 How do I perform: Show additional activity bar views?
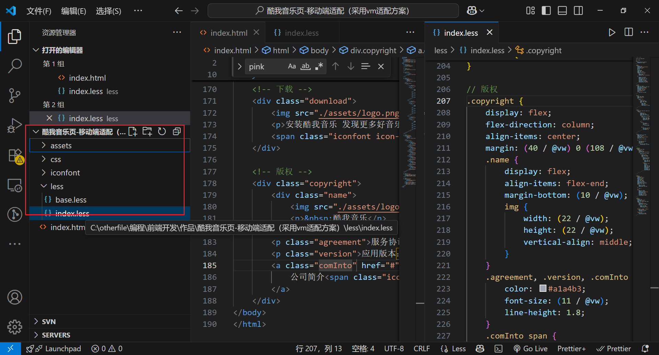[x=14, y=244]
